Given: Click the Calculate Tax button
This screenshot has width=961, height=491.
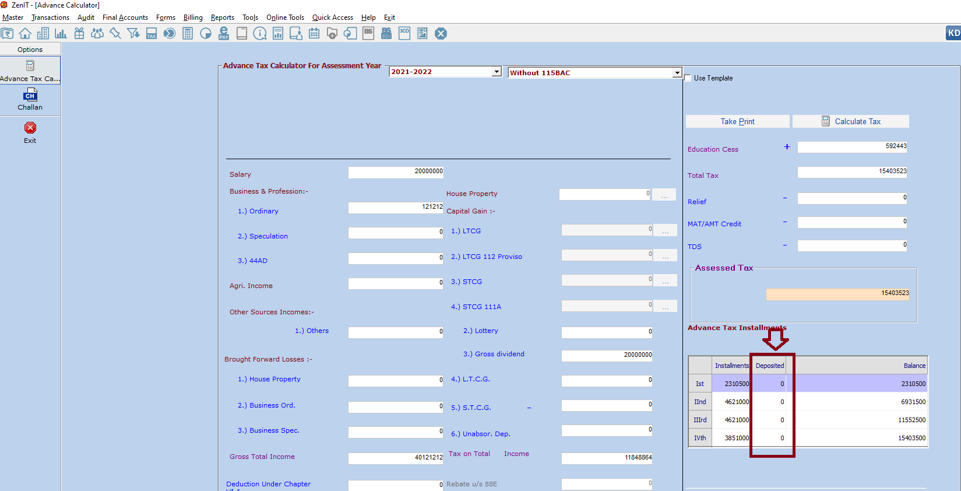Looking at the screenshot, I should click(x=851, y=121).
